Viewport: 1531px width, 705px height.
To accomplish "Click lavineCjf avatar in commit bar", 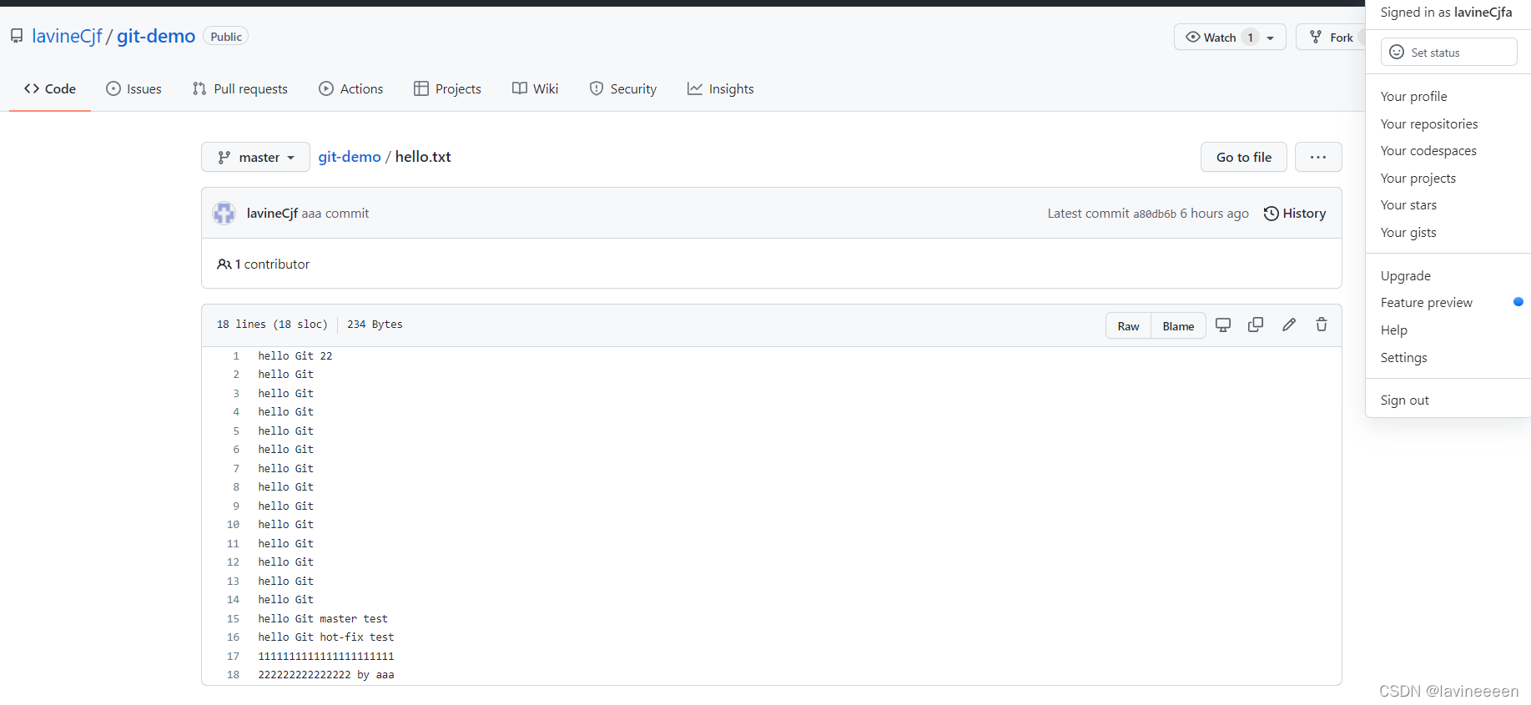I will [224, 214].
